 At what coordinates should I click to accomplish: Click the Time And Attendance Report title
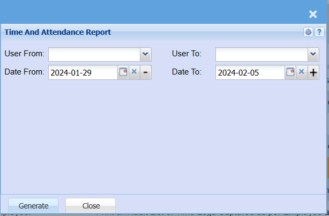coord(58,32)
